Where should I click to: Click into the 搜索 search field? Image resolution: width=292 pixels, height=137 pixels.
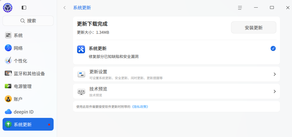28,21
